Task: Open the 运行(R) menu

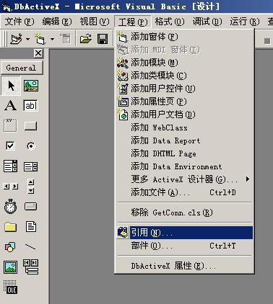Action: click(245, 22)
